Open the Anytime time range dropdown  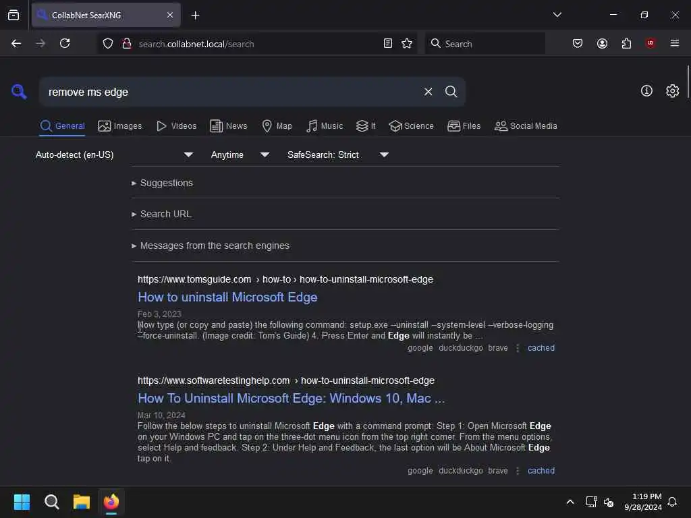(240, 154)
